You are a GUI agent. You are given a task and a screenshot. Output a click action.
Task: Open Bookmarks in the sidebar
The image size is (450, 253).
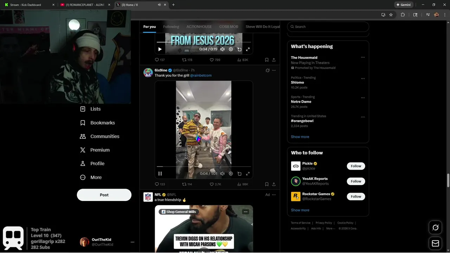coord(97,123)
